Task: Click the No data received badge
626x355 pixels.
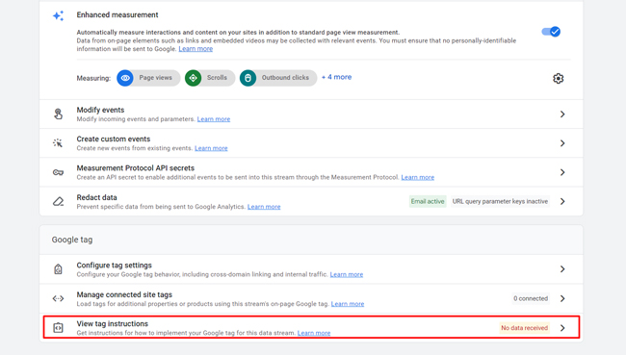Action: pos(525,328)
